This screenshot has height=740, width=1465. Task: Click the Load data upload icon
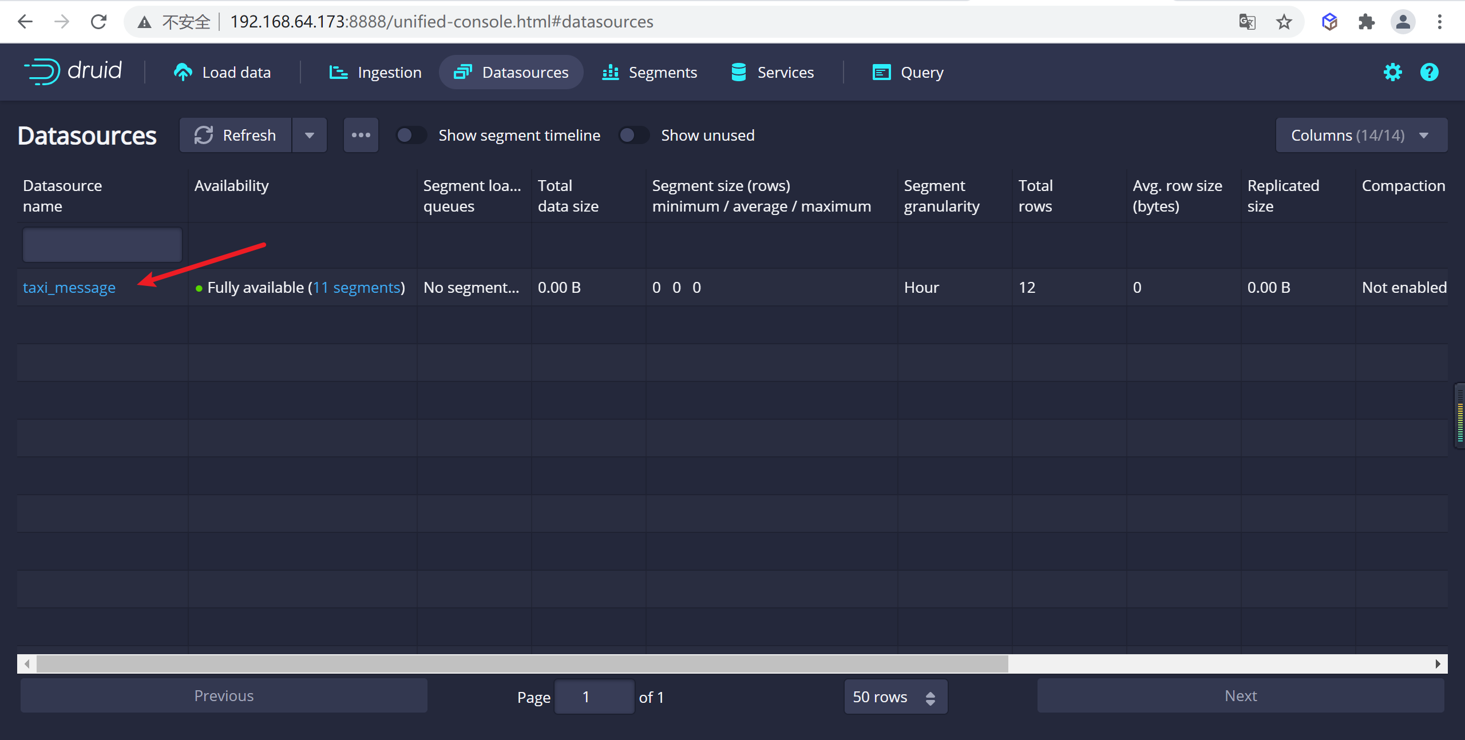coord(182,71)
